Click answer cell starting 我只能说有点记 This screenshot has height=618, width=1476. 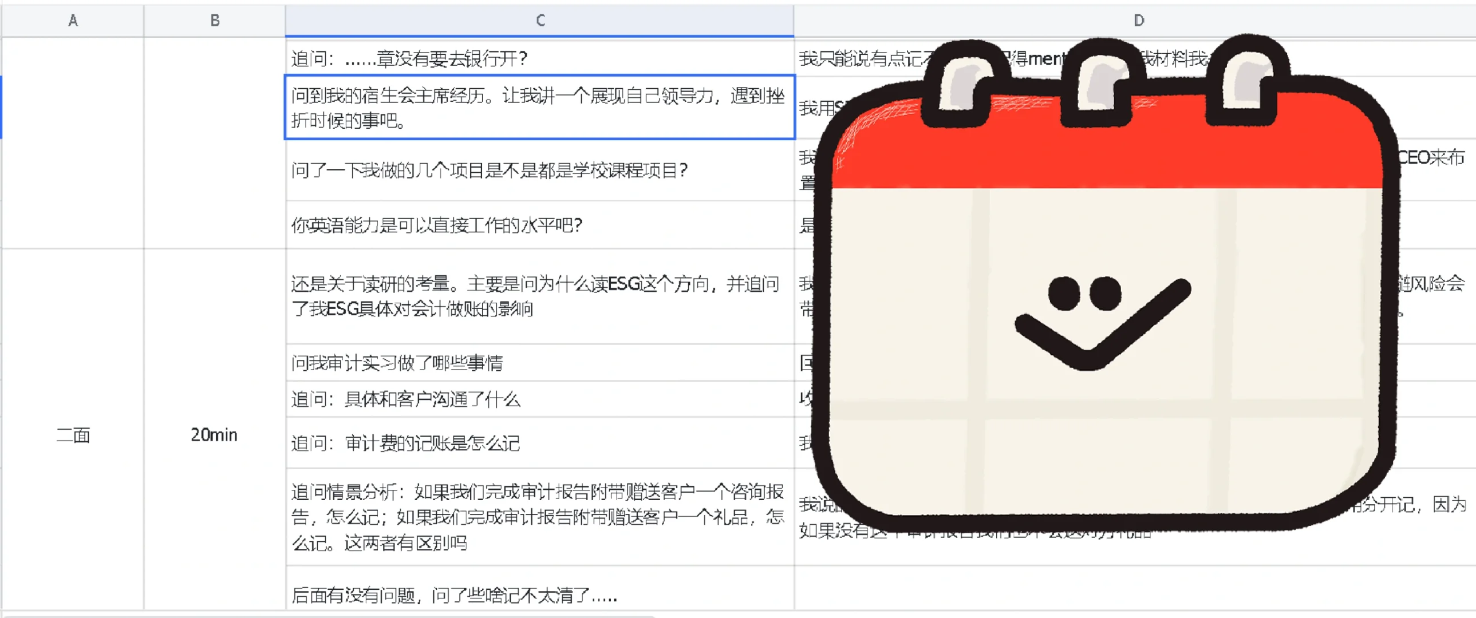(x=859, y=58)
